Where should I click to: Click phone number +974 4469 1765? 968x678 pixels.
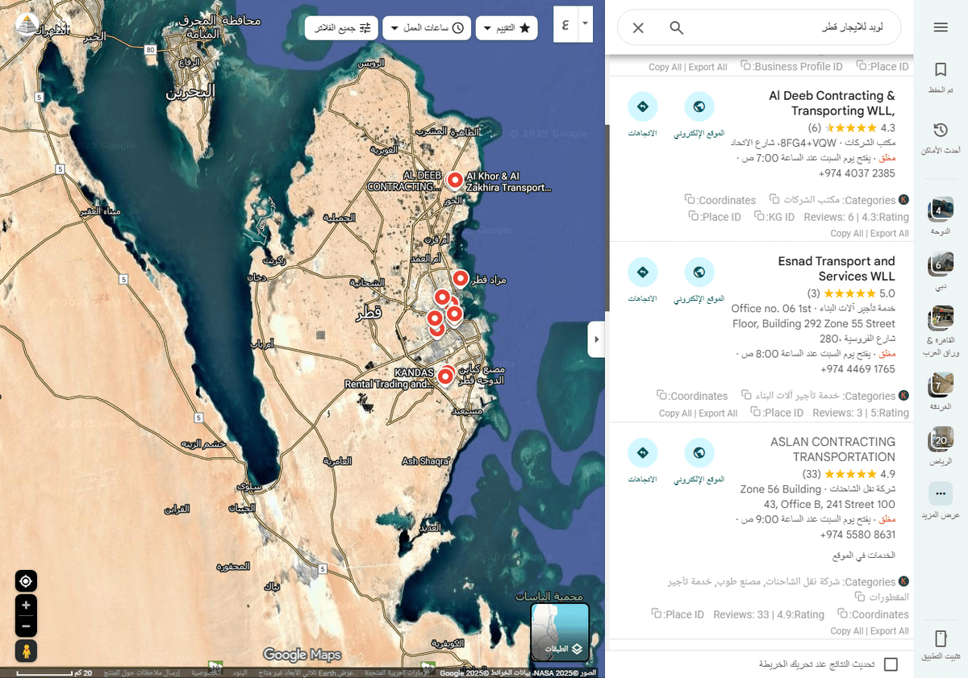[857, 369]
